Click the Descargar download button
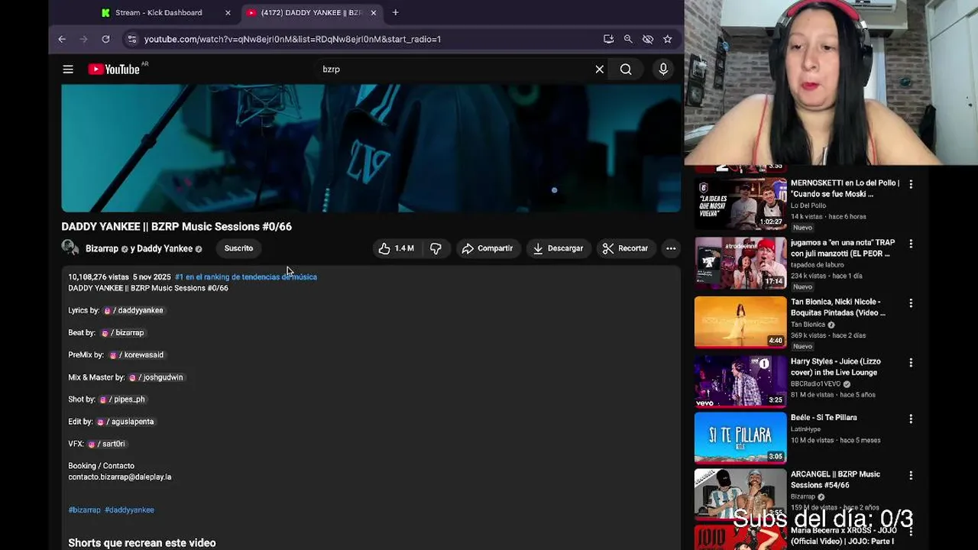This screenshot has height=550, width=978. 559,248
